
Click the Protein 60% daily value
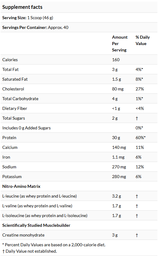(x=140, y=138)
